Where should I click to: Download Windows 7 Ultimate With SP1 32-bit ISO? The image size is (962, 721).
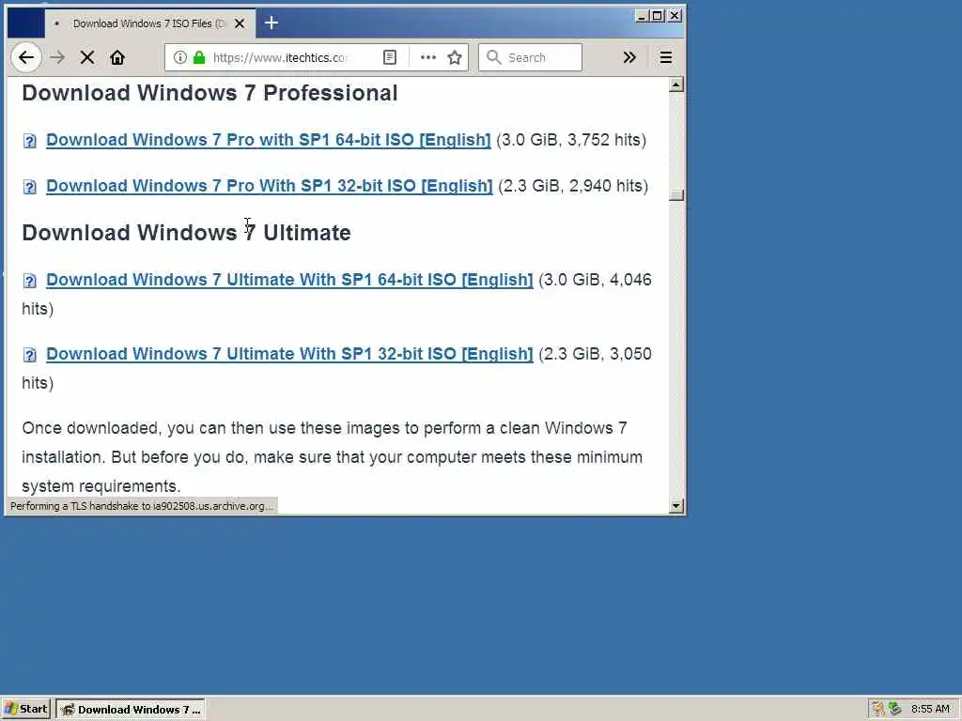tap(289, 354)
